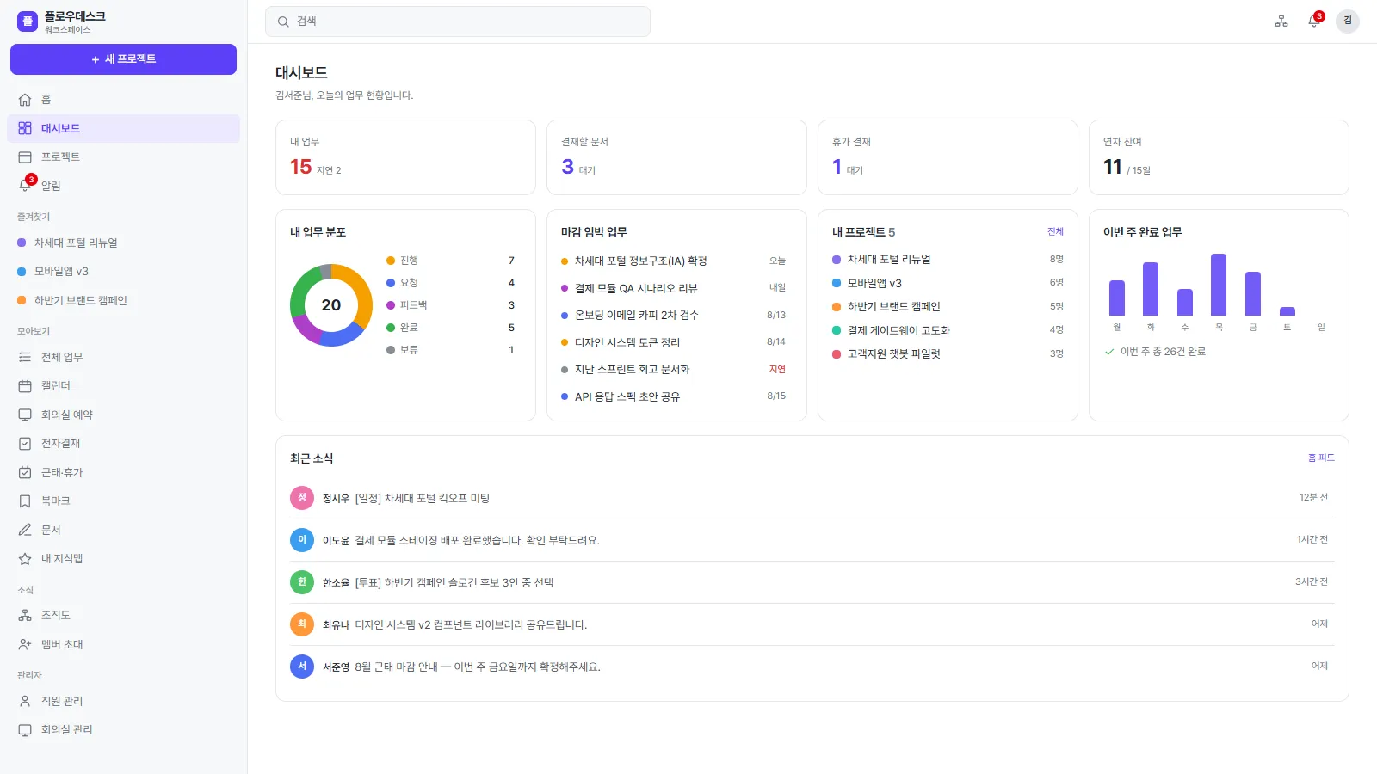Viewport: 1377px width, 774px height.
Task: Click the 플로우데스크 logo icon
Action: (28, 21)
